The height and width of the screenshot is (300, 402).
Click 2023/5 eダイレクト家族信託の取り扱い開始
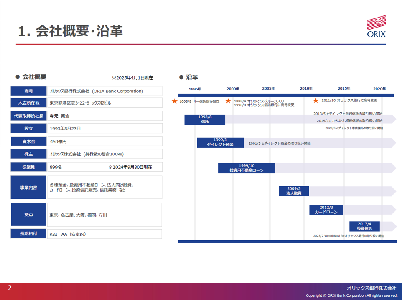coord(354,128)
